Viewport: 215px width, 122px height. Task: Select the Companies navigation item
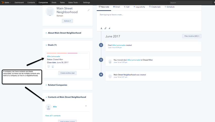43,3
